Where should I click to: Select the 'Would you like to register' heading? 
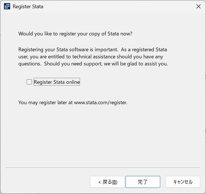click(75, 34)
